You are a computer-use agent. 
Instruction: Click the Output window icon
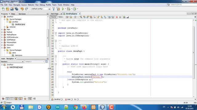[x=5, y=103]
